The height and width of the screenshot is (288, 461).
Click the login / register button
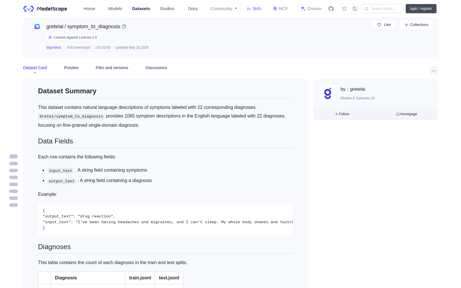coord(421,9)
